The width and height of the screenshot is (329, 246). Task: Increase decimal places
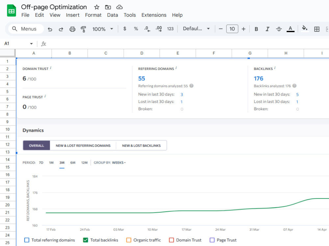coord(159,29)
